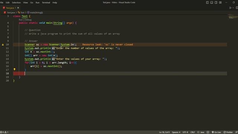Click 'arr[i] = sc.nextInt();' on line 16
The image size is (238, 134).
click(46, 66)
